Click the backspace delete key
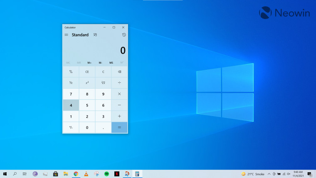This screenshot has width=316, height=178. click(119, 72)
